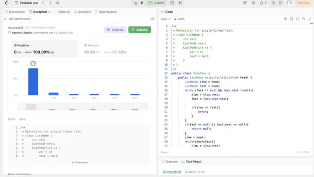The height and width of the screenshot is (177, 314).
Task: Select the Runtime stats card
Action: click(x=44, y=49)
